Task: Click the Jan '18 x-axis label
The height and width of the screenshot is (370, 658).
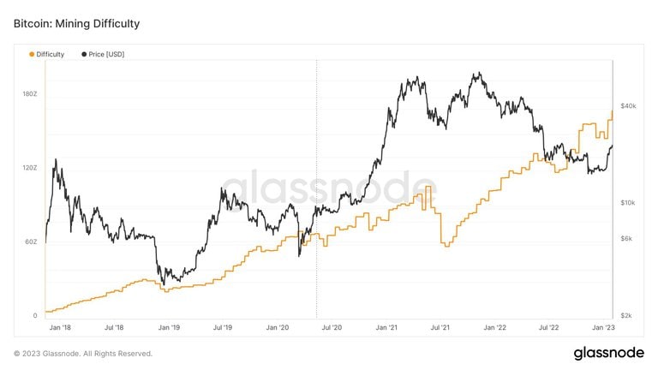Action: tap(60, 327)
